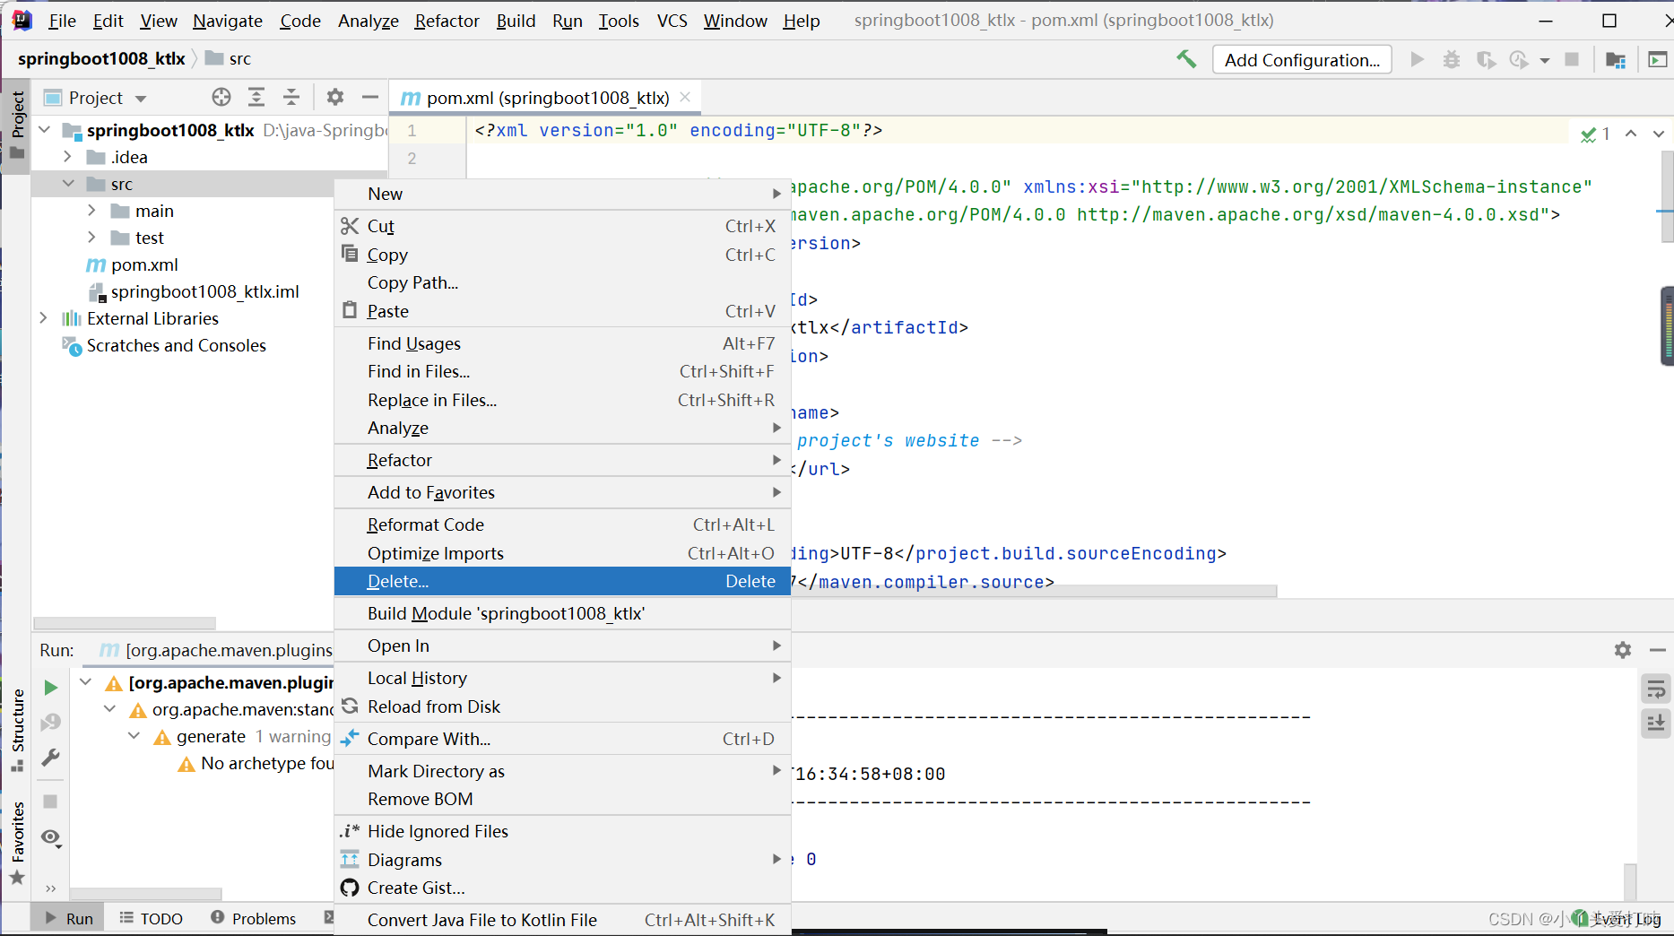The image size is (1674, 936).
Task: Click scroll to end icon in Run output
Action: (1656, 723)
